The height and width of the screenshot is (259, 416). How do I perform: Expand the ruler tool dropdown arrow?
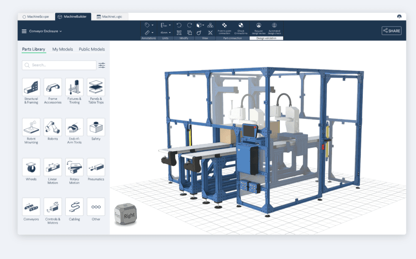coord(152,32)
